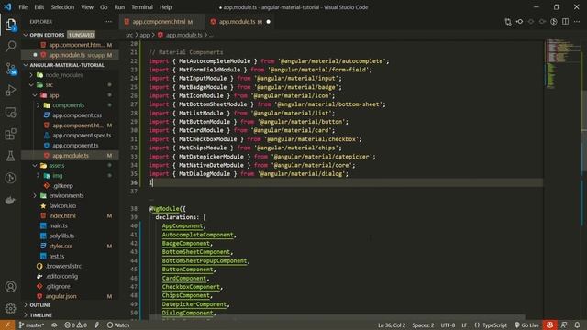Click LF end of line selector
The width and height of the screenshot is (587, 330).
(x=464, y=325)
